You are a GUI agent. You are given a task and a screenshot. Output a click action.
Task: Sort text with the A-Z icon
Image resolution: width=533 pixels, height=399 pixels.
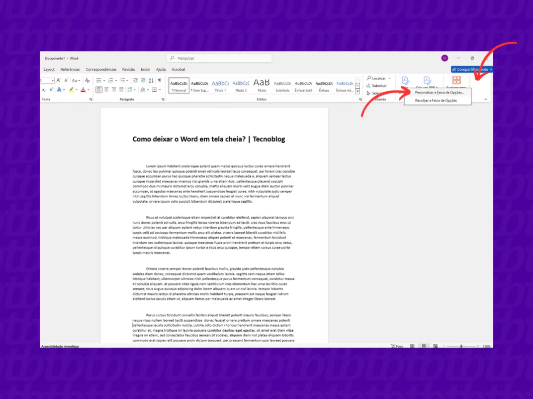coord(151,80)
